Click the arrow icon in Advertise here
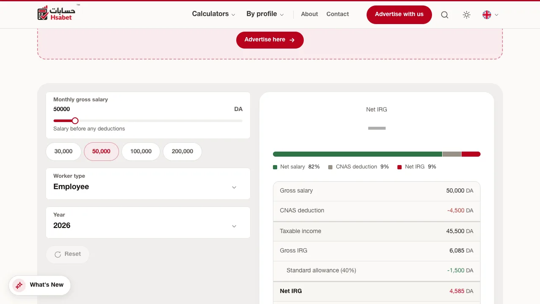 click(292, 40)
